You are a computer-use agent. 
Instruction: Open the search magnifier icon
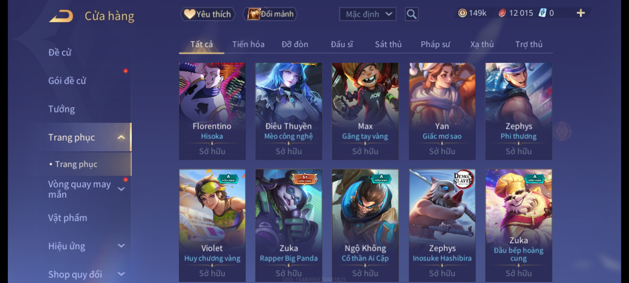click(x=411, y=14)
